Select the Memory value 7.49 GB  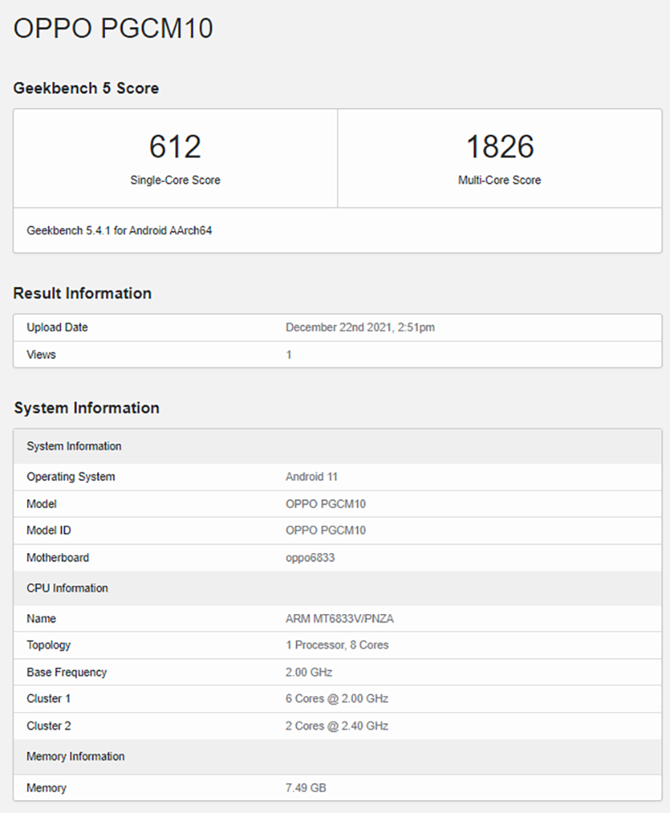click(x=305, y=788)
